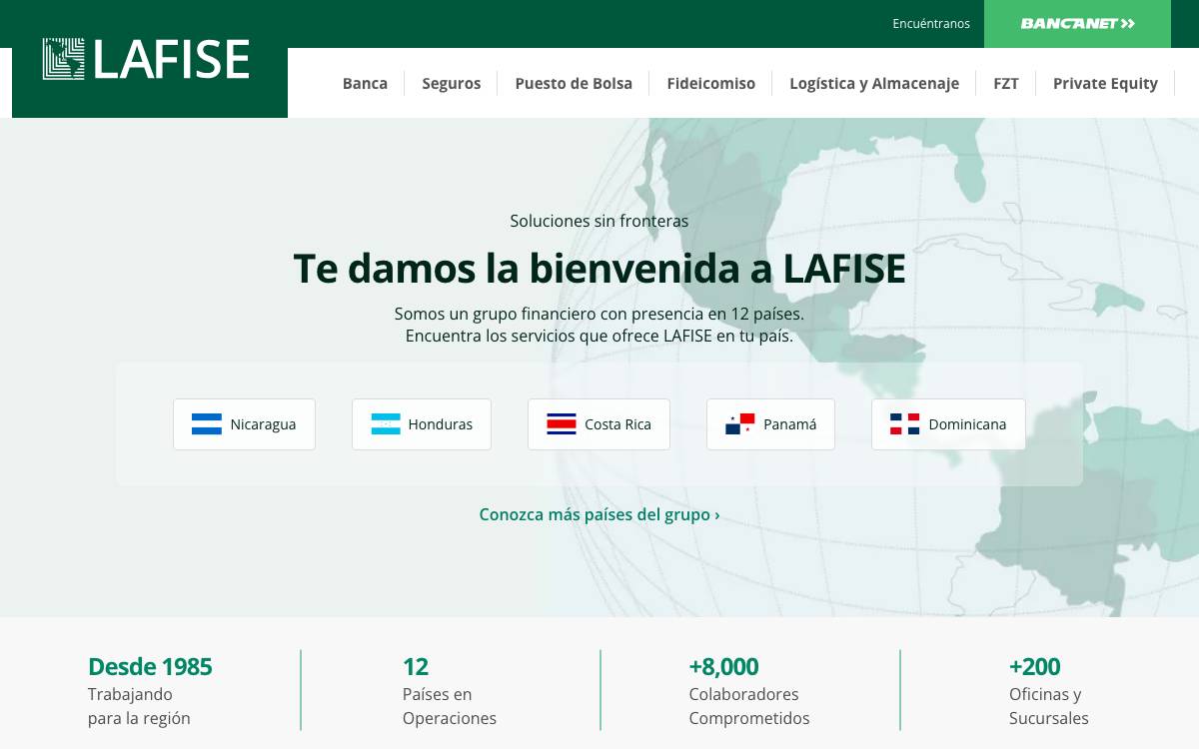1199x749 pixels.
Task: Select the FZT menu item
Action: pos(1006,83)
